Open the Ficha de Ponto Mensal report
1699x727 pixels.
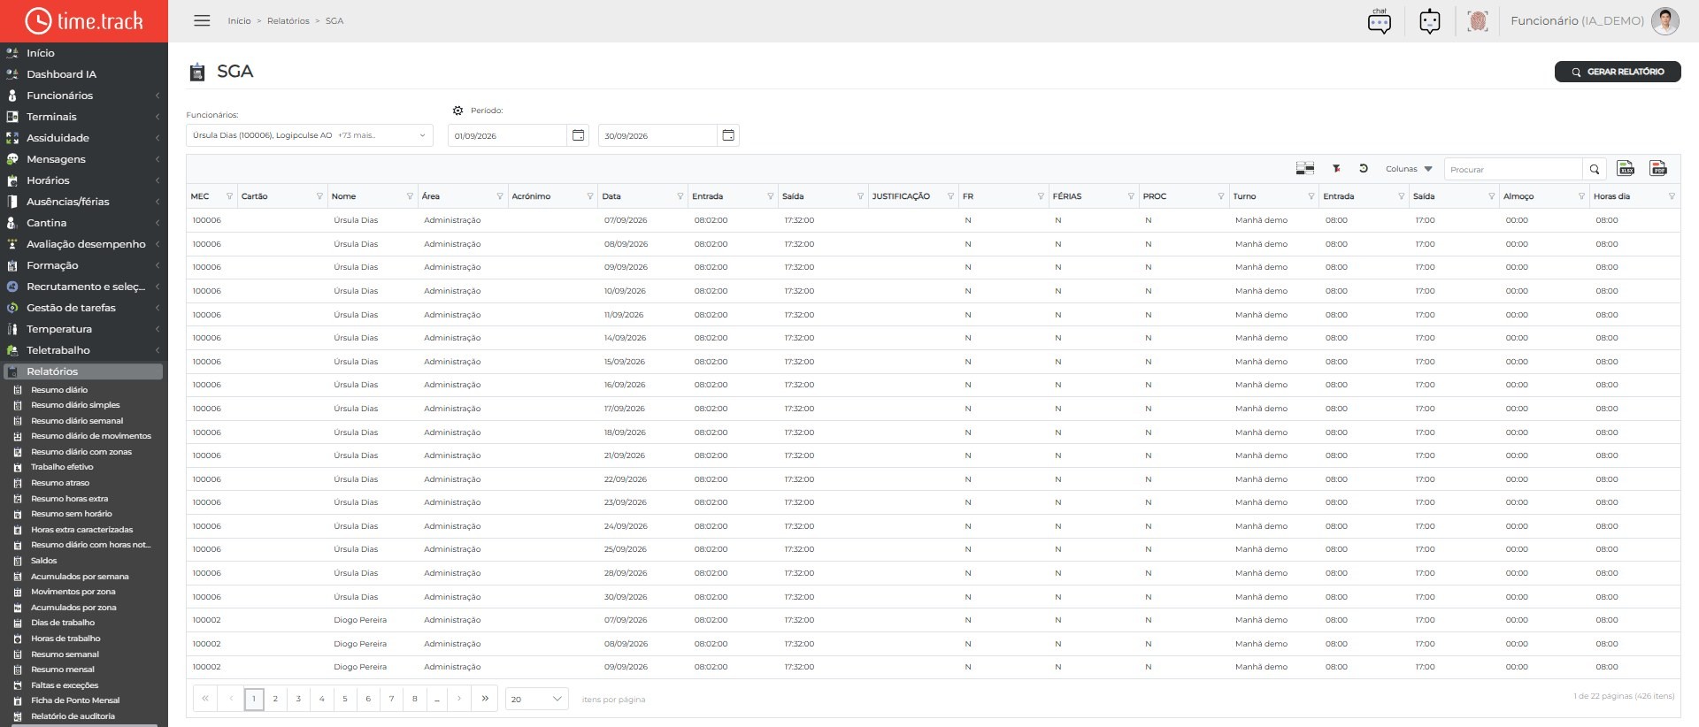(75, 700)
